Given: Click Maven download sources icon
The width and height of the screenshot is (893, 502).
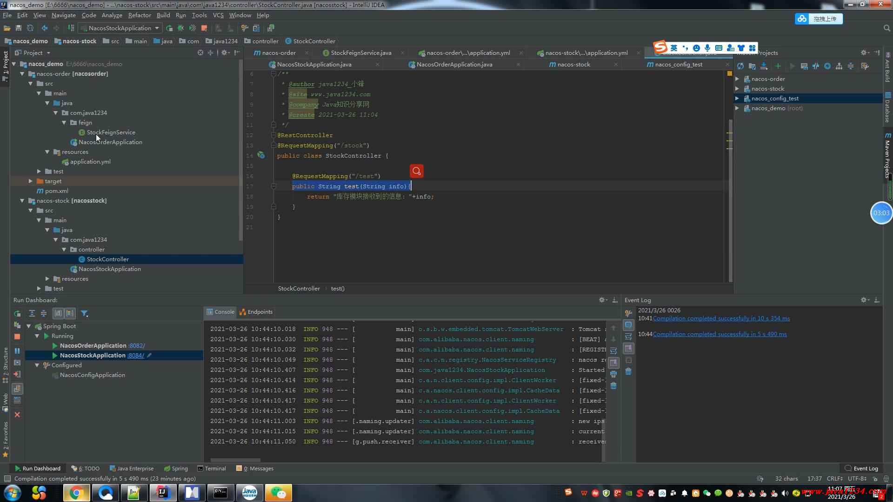Looking at the screenshot, I should point(764,66).
